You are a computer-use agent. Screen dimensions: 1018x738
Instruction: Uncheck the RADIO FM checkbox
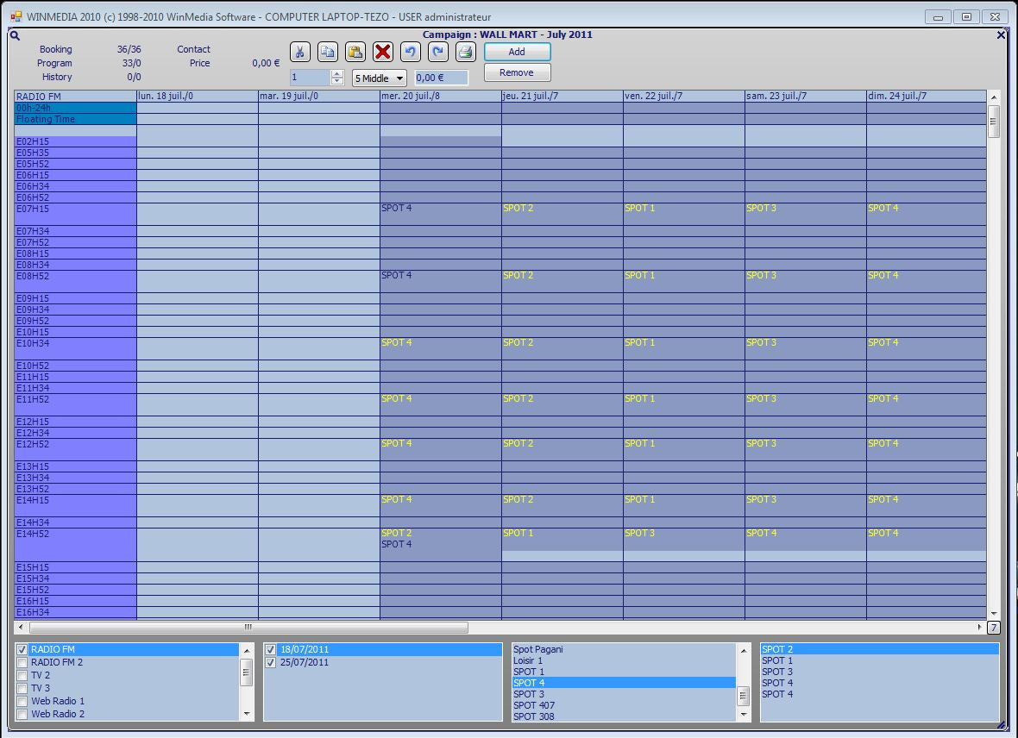(x=22, y=649)
